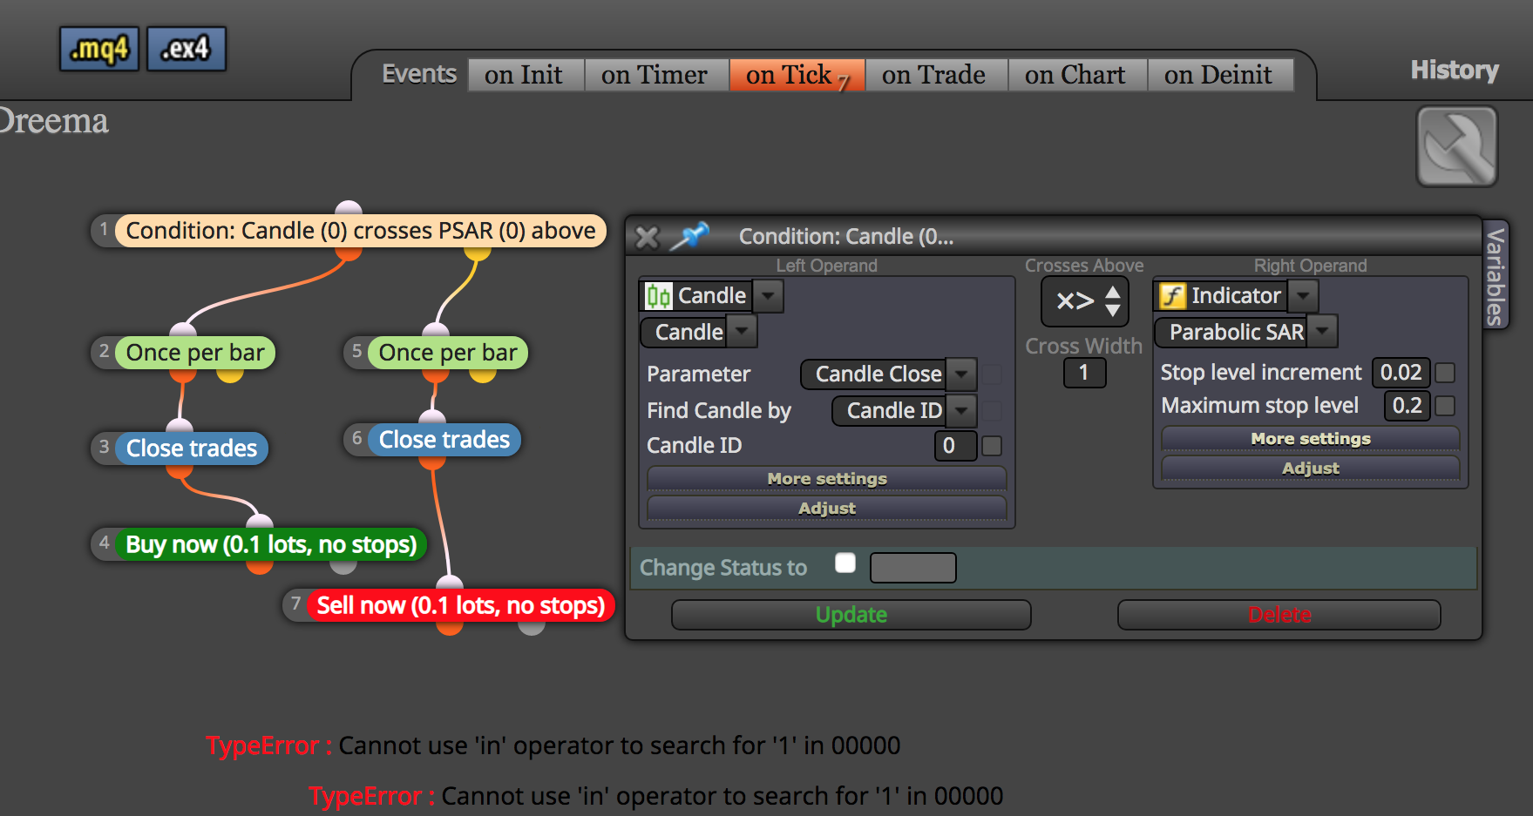Open the History panel

(x=1455, y=70)
